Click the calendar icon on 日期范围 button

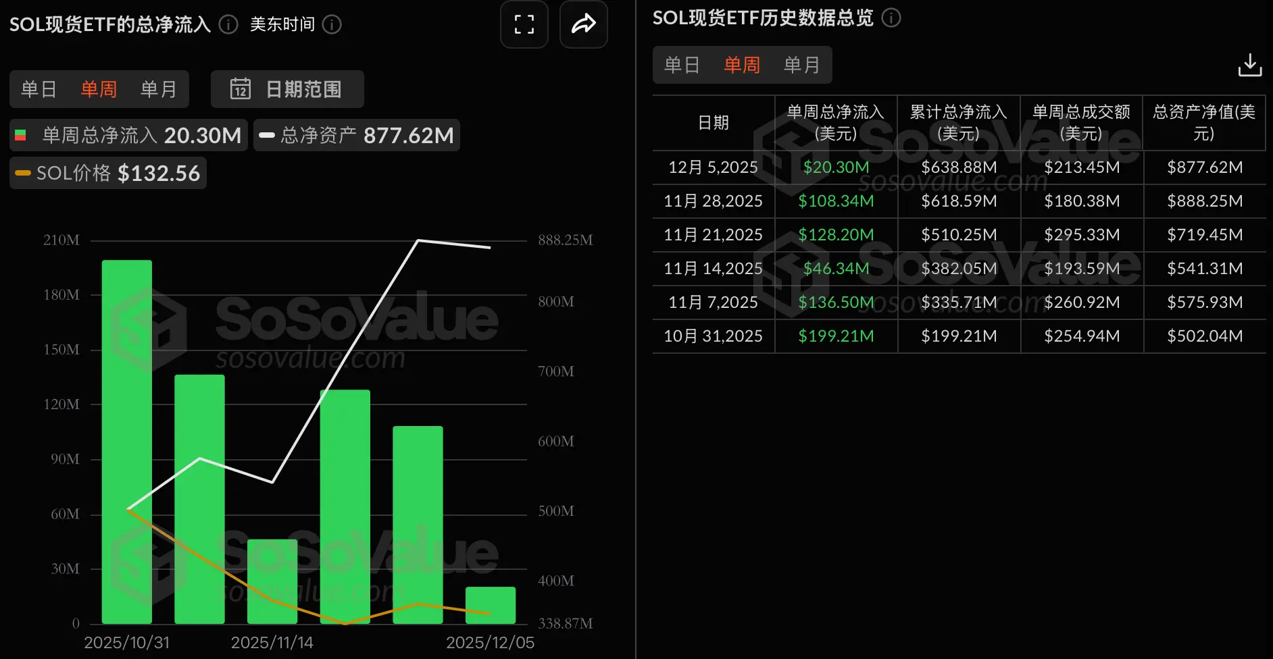241,88
